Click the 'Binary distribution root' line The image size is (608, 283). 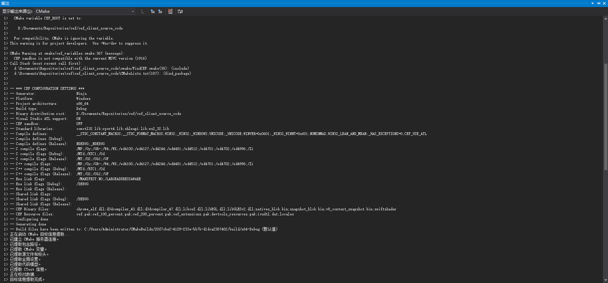pyautogui.click(x=96, y=114)
